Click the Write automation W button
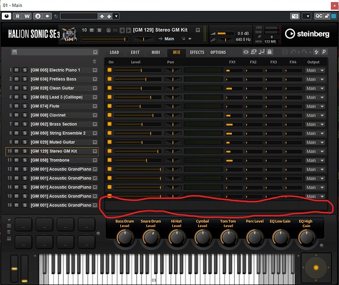The height and width of the screenshot is (285, 339). pyautogui.click(x=27, y=16)
